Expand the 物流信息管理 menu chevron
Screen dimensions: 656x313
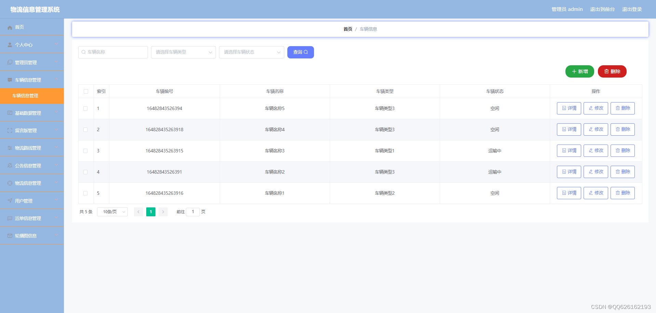coord(56,182)
